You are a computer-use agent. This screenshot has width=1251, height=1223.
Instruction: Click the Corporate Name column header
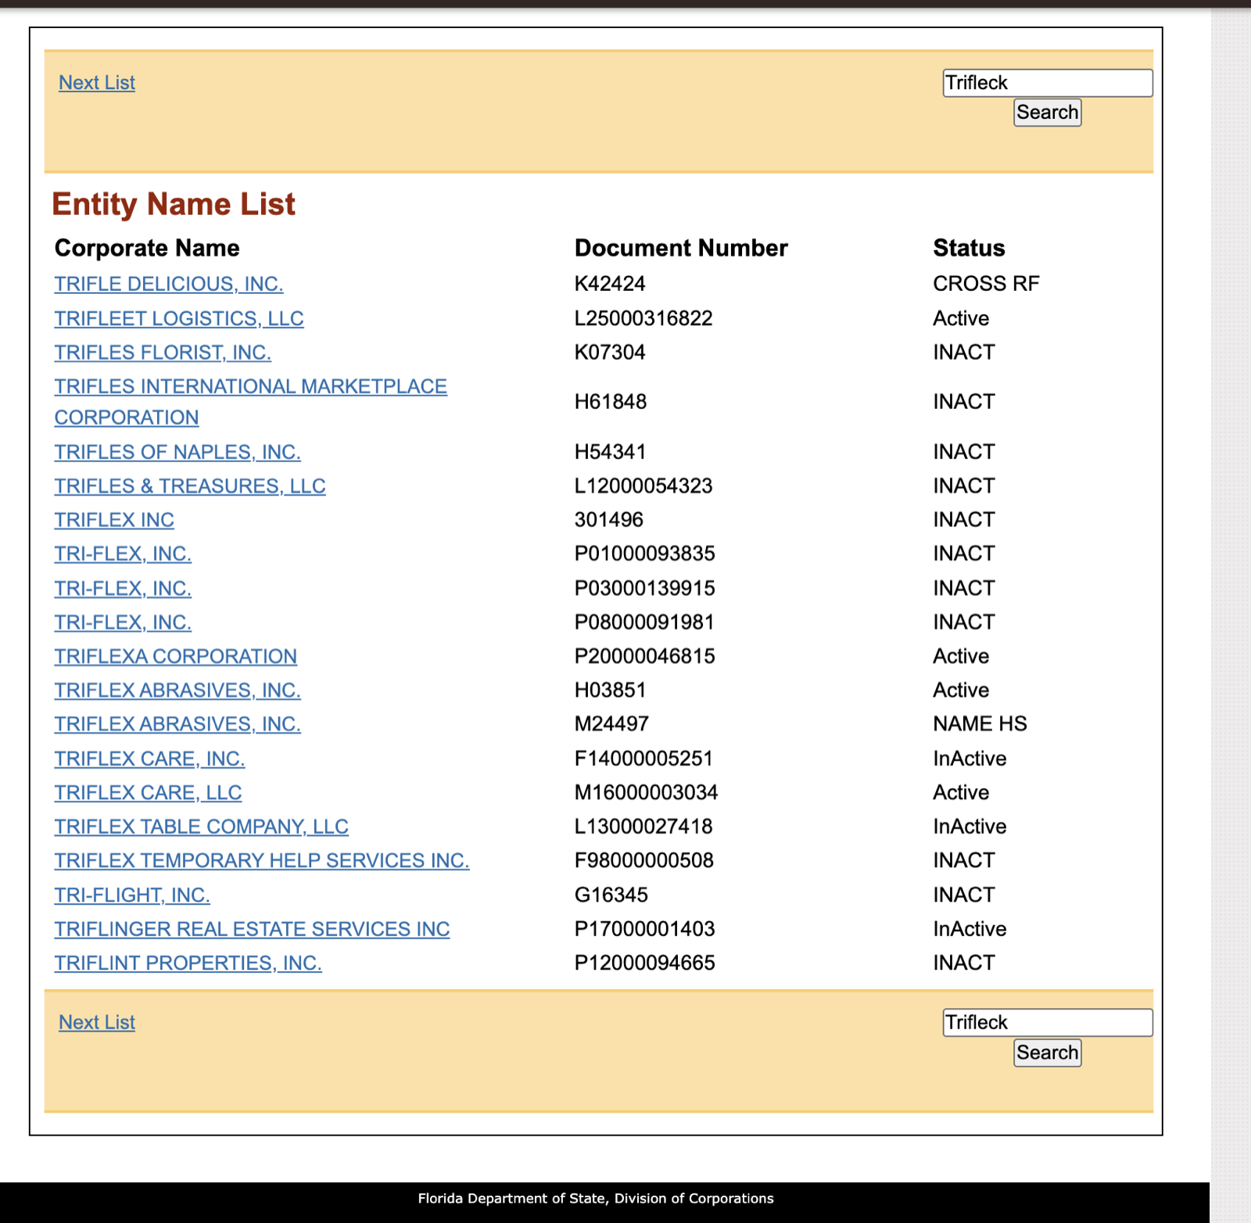click(147, 248)
